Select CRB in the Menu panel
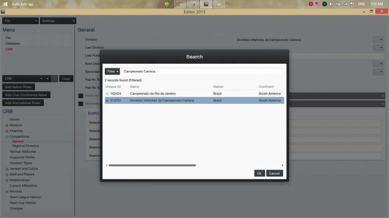This screenshot has height=218, width=389. (9, 49)
